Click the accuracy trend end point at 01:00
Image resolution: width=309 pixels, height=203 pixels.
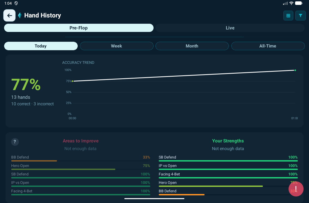click(x=295, y=70)
